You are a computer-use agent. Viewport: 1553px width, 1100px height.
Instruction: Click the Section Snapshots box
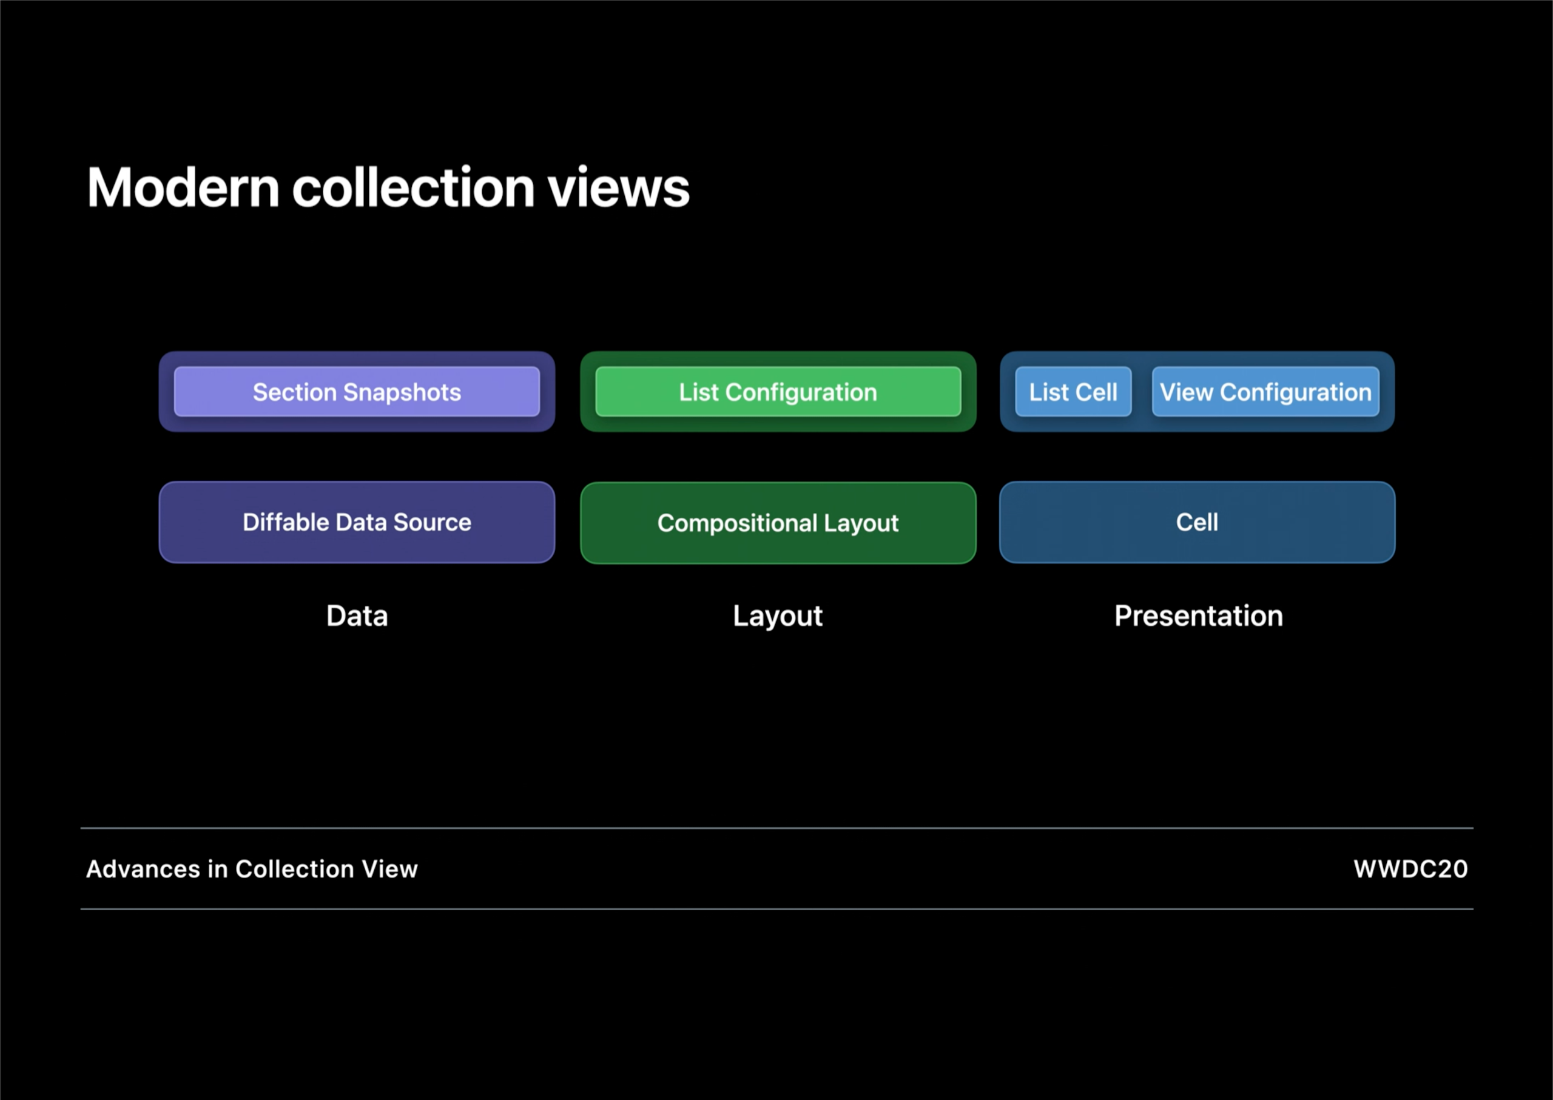pyautogui.click(x=357, y=392)
